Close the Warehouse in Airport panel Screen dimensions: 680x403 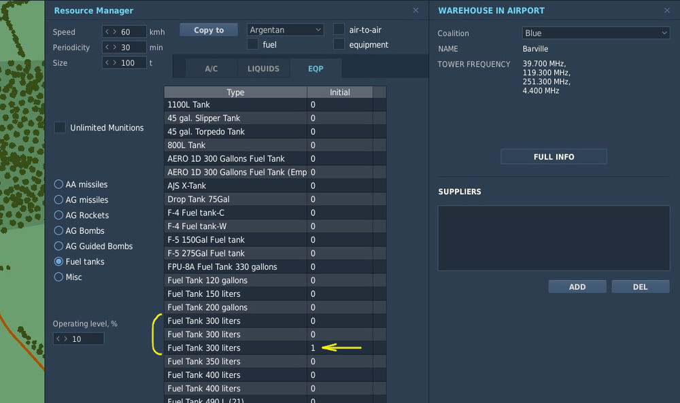[x=667, y=10]
